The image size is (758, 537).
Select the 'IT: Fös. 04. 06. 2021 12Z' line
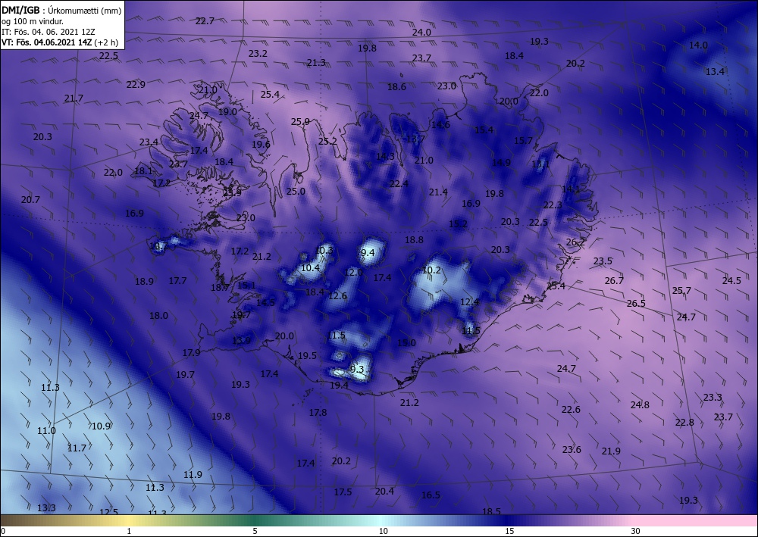click(x=49, y=32)
